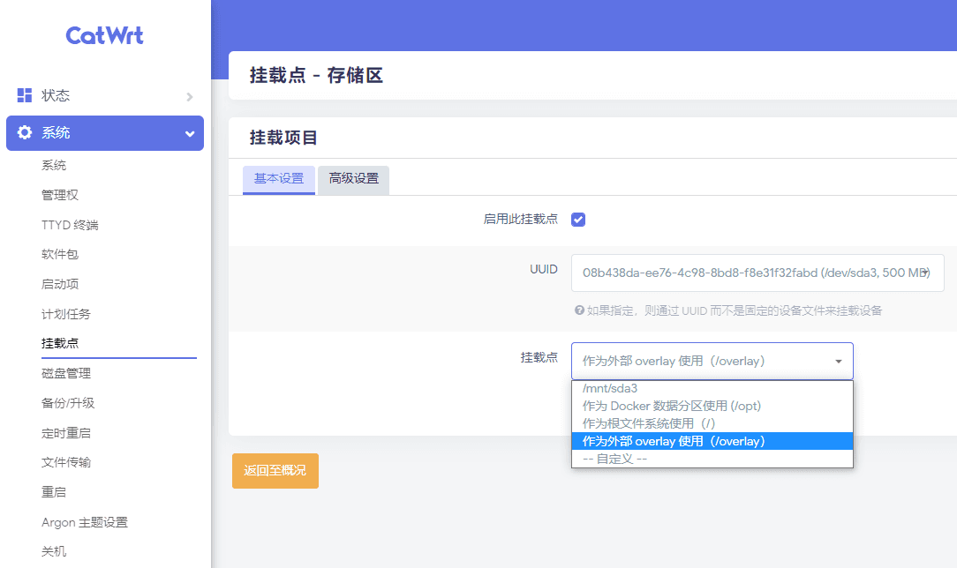Open the 系统 submenu item

coord(54,165)
